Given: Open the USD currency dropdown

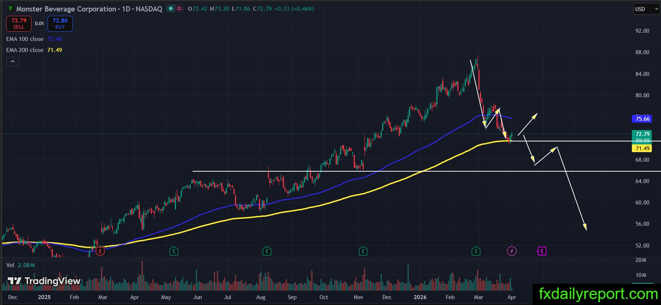Looking at the screenshot, I should pos(646,9).
